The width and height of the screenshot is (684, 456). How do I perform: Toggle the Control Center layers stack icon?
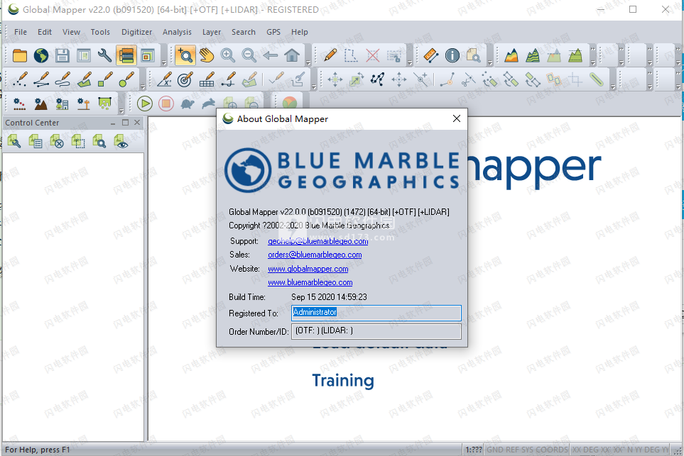pos(126,56)
